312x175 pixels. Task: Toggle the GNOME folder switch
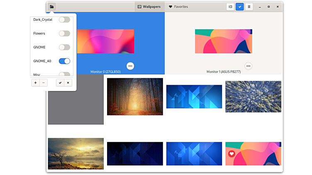tap(64, 47)
